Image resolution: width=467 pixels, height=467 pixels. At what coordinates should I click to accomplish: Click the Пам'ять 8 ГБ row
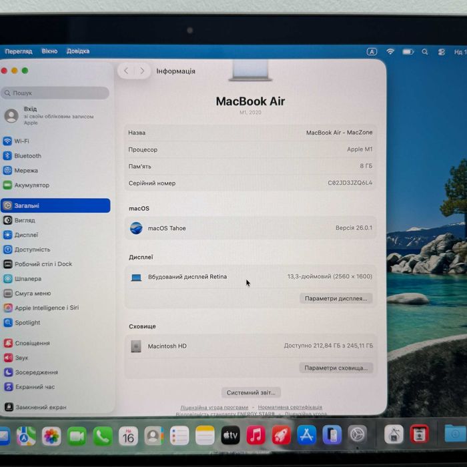250,166
